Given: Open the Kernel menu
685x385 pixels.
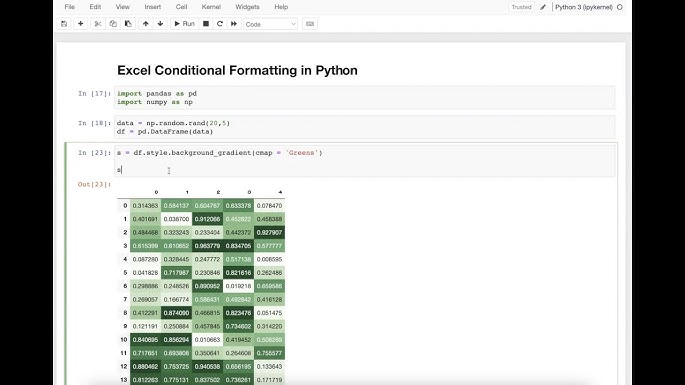Looking at the screenshot, I should 211,7.
